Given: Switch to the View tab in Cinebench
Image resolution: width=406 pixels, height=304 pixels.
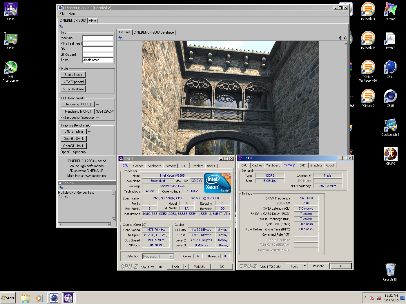Looking at the screenshot, I should tap(93, 21).
